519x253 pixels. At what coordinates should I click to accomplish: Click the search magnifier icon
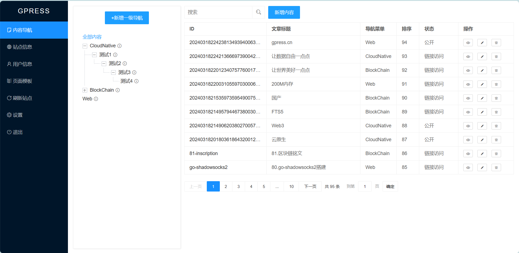(258, 12)
